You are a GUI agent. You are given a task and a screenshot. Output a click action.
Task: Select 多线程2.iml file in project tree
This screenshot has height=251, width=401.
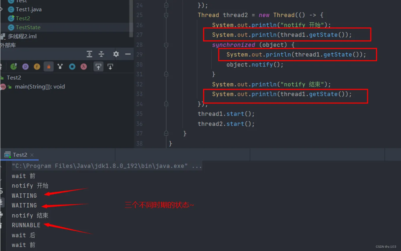click(x=22, y=36)
